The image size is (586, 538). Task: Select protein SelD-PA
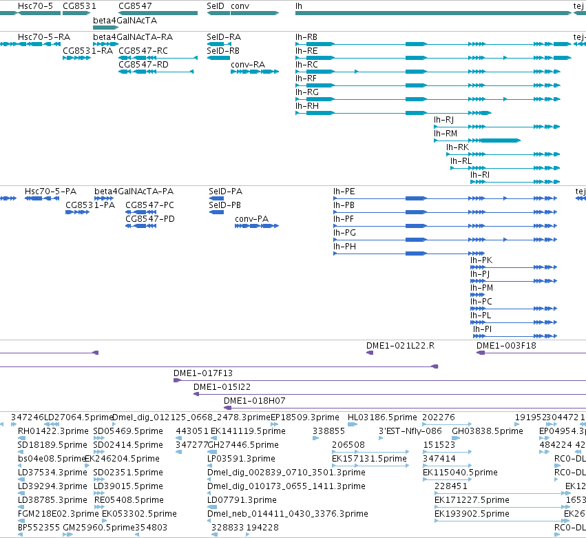point(225,192)
